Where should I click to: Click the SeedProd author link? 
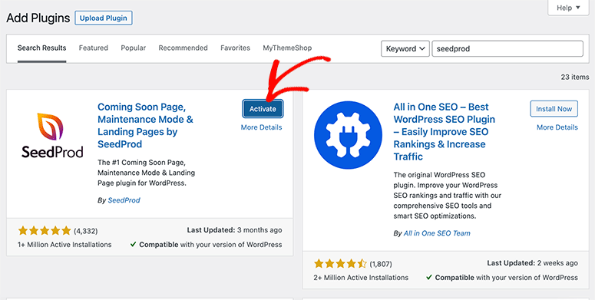[124, 200]
